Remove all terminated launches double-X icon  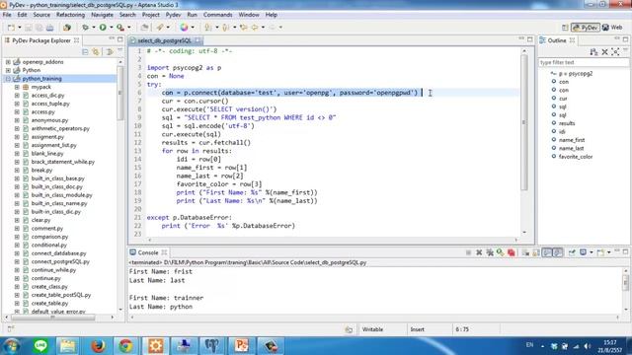pyautogui.click(x=490, y=252)
